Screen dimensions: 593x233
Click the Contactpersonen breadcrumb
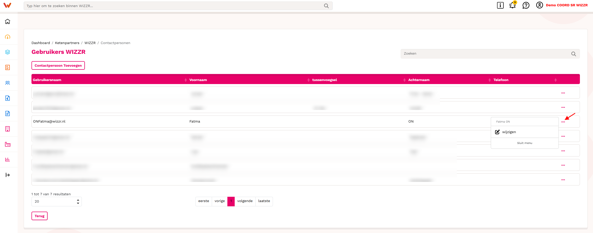[115, 43]
